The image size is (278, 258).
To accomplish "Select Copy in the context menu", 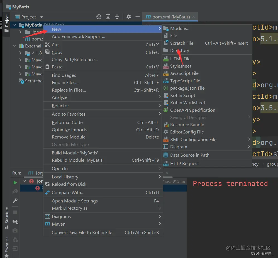I will click(103, 52).
